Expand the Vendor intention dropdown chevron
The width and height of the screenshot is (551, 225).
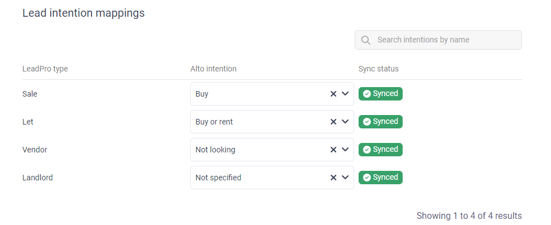click(x=345, y=150)
